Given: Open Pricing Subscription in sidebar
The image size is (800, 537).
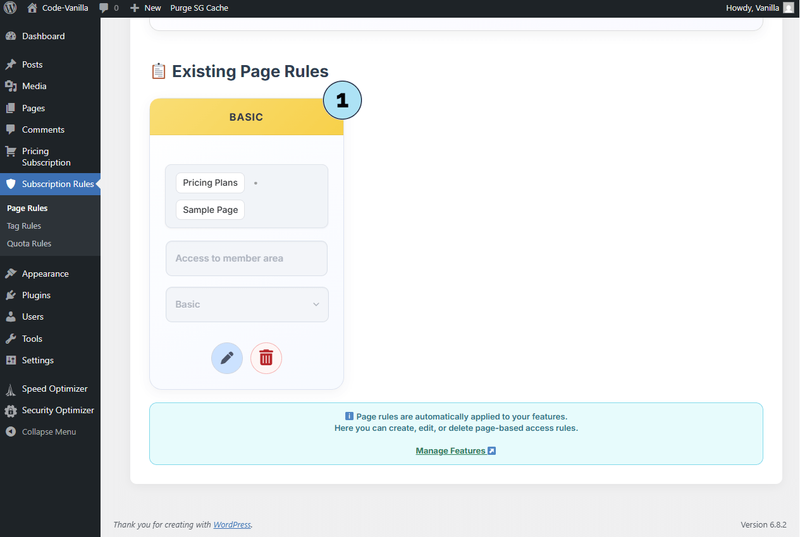Looking at the screenshot, I should (x=46, y=157).
